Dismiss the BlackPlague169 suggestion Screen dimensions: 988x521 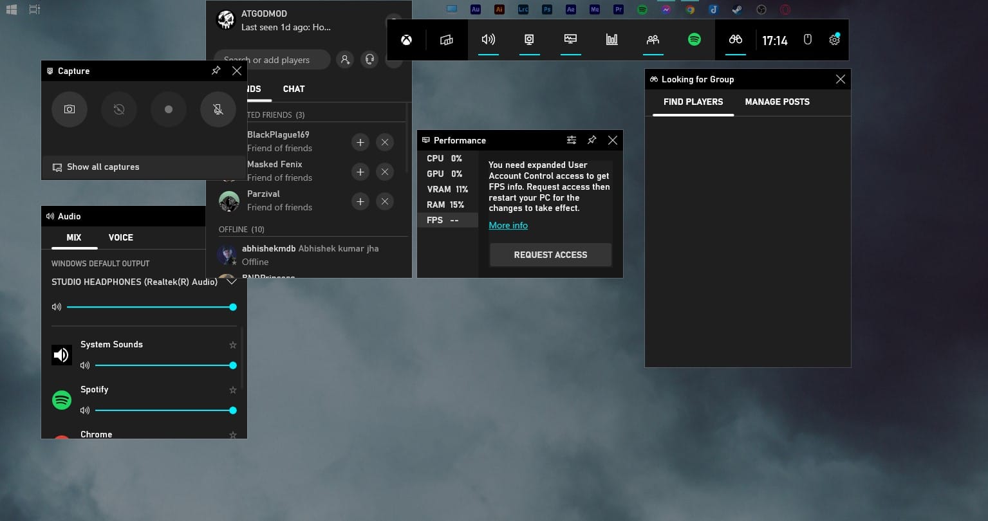point(385,142)
